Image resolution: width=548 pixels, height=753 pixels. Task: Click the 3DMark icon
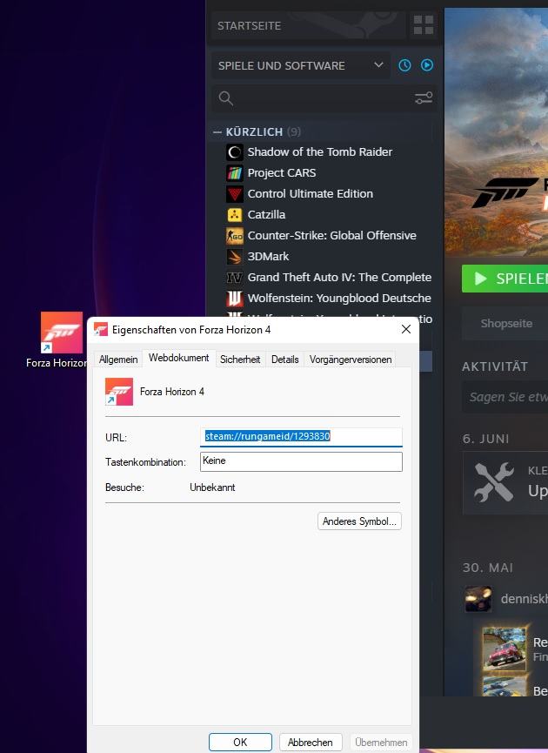(x=235, y=257)
